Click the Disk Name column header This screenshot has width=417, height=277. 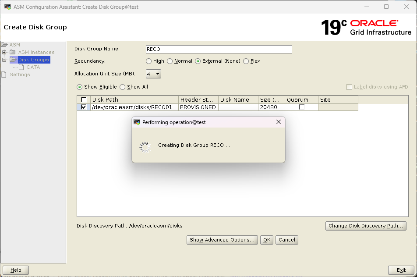238,99
